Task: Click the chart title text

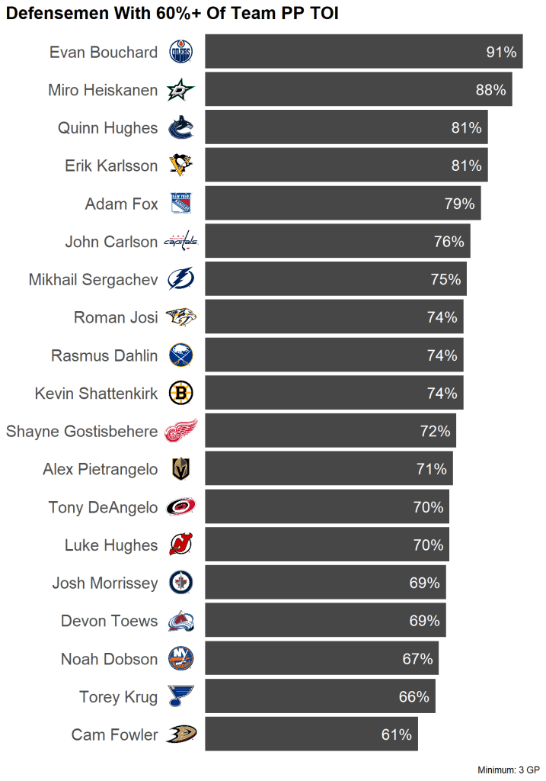Action: tap(173, 13)
